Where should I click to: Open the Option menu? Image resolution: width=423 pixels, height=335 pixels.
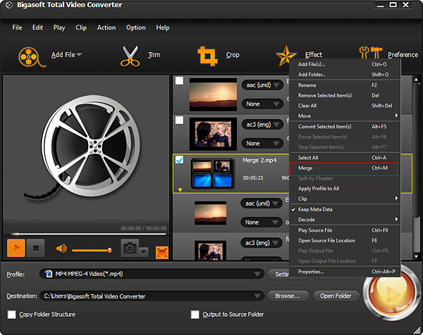pyautogui.click(x=135, y=27)
